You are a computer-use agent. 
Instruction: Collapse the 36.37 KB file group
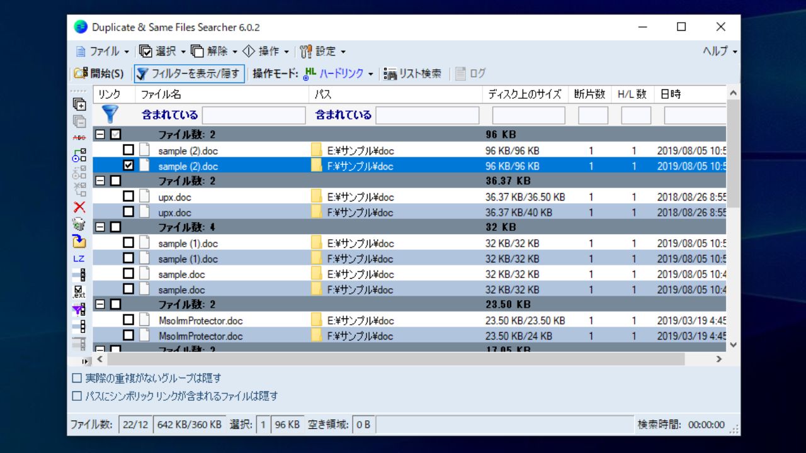(99, 181)
